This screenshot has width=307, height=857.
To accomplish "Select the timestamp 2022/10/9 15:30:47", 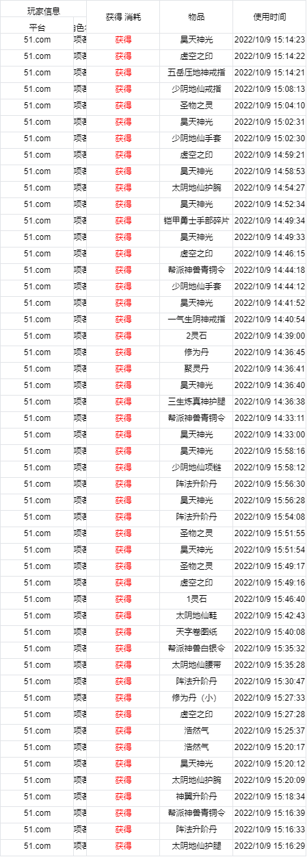I will pos(269,681).
